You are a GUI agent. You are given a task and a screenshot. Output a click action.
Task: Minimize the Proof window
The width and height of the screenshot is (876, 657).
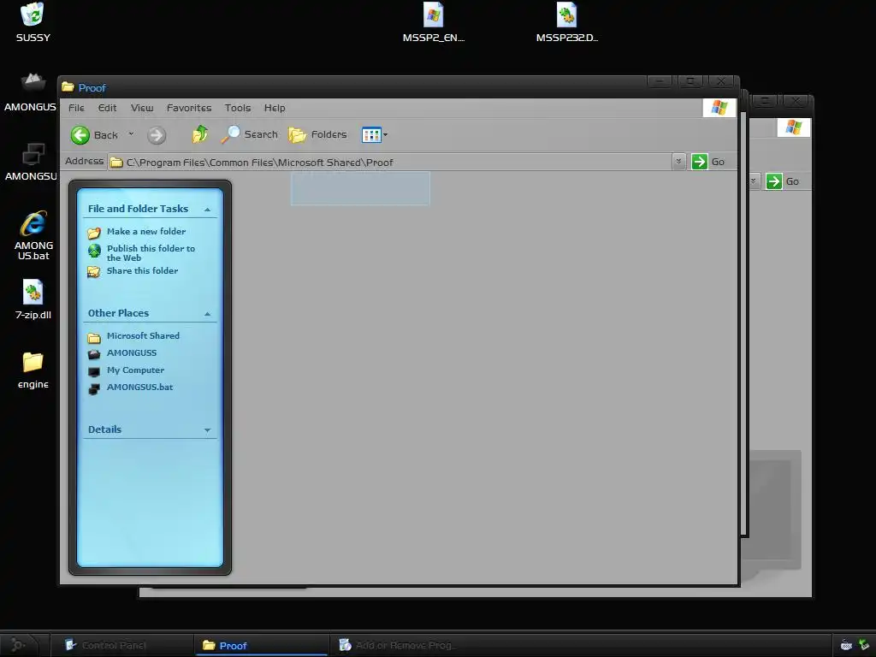point(660,81)
